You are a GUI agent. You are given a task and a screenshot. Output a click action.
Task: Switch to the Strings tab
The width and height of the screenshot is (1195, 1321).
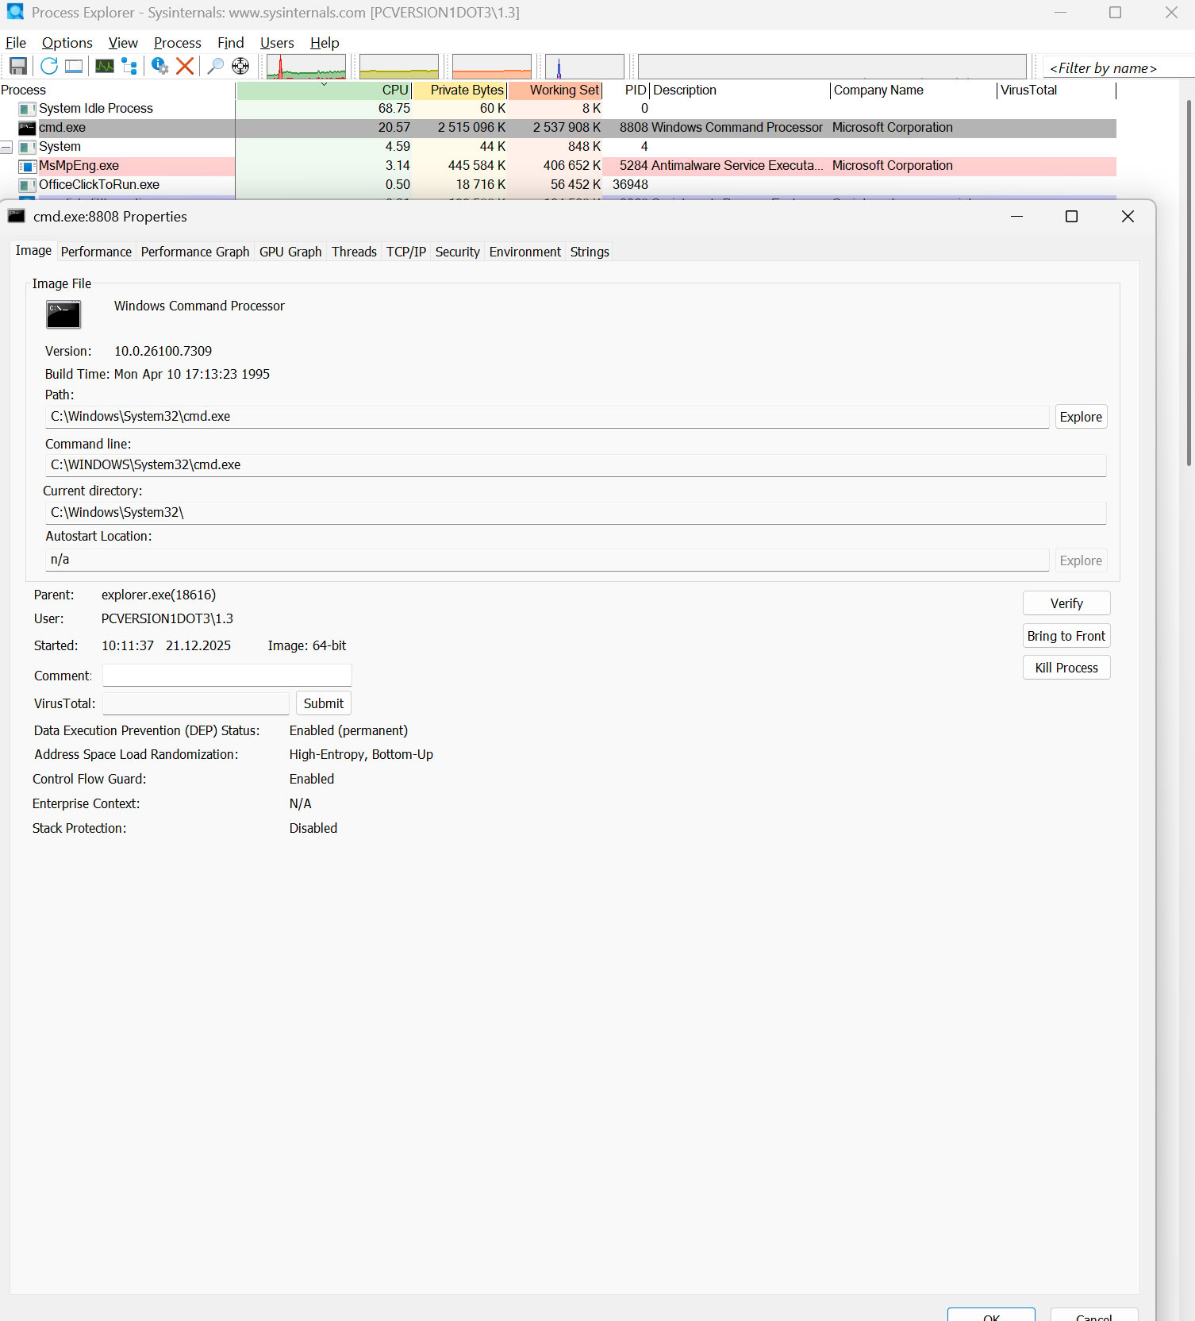point(590,252)
